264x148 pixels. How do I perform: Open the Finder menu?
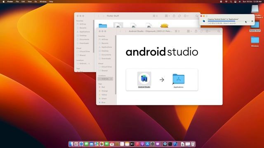click(10, 2)
